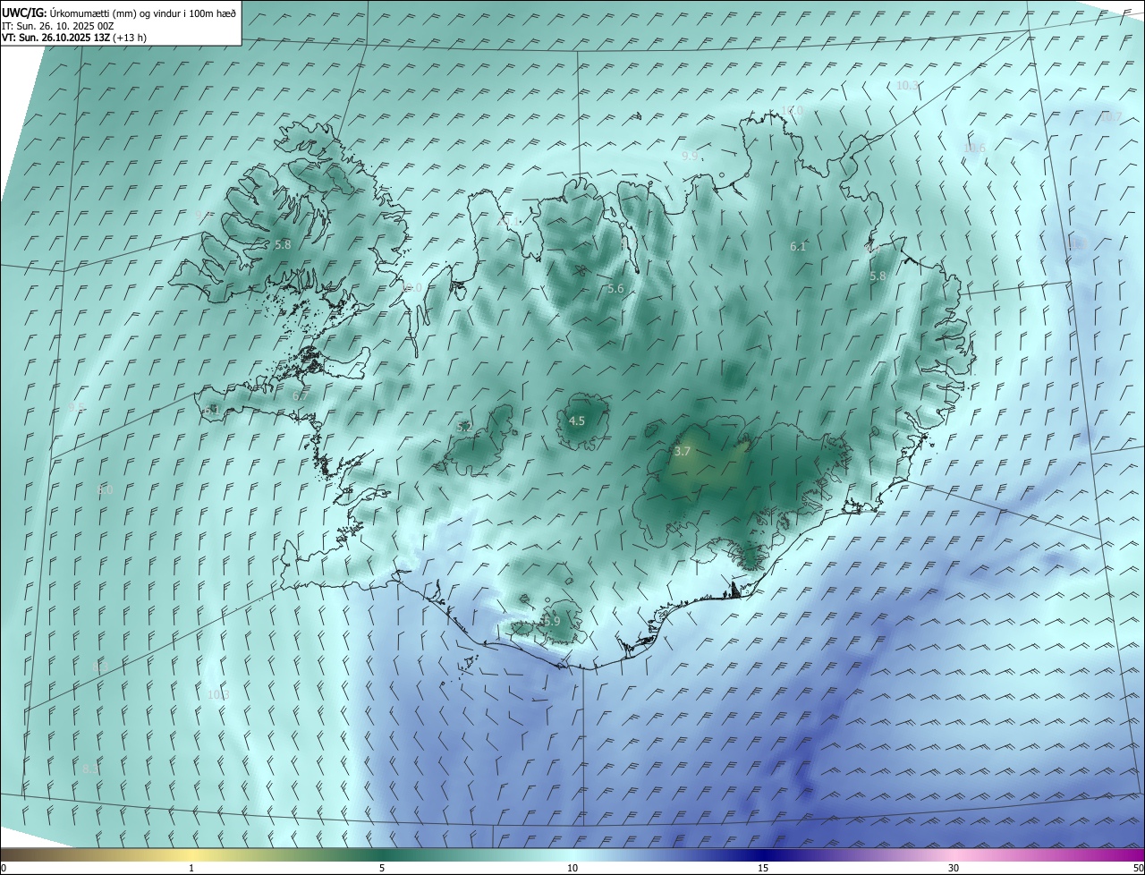Select the 15 tick on the colour scale
Viewport: 1145px width, 875px height.
(x=763, y=868)
